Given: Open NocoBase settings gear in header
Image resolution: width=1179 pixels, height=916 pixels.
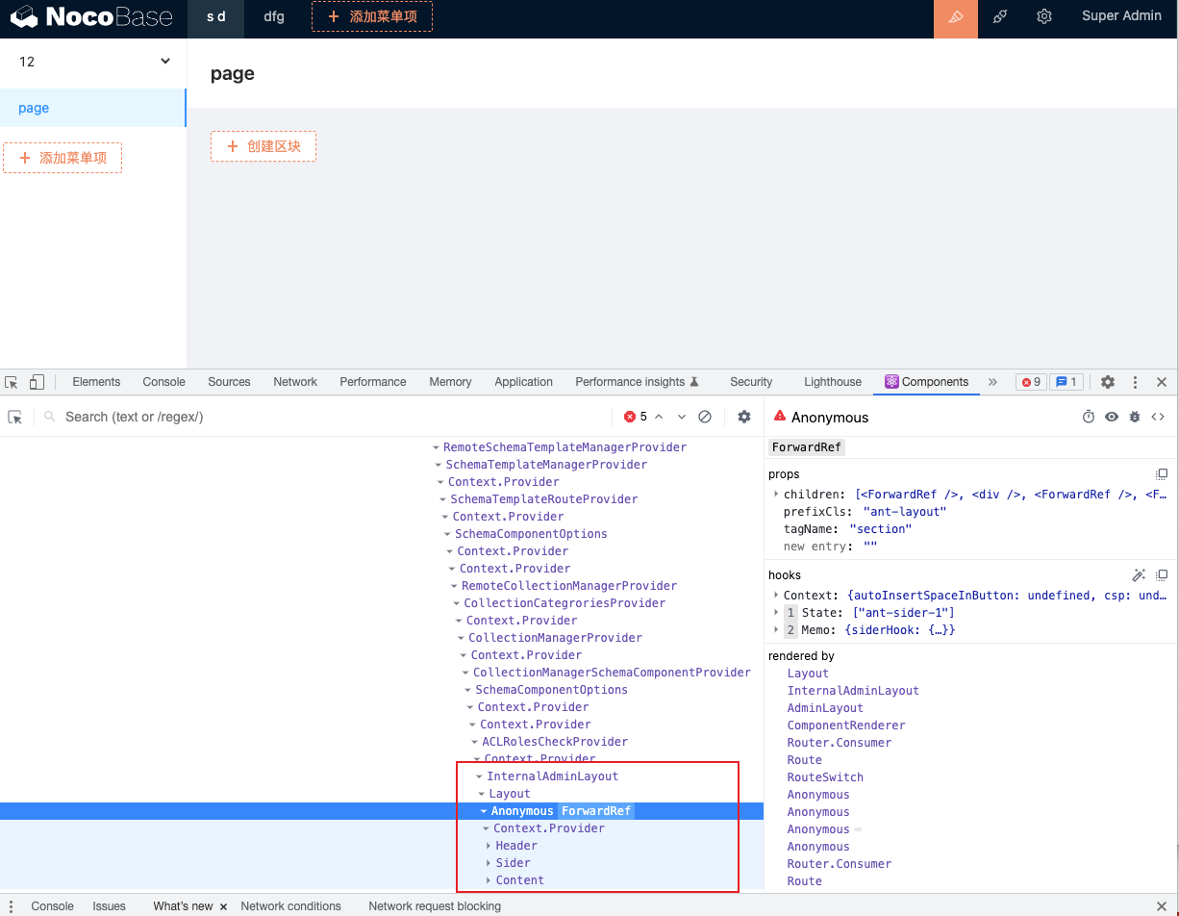Looking at the screenshot, I should point(1044,17).
